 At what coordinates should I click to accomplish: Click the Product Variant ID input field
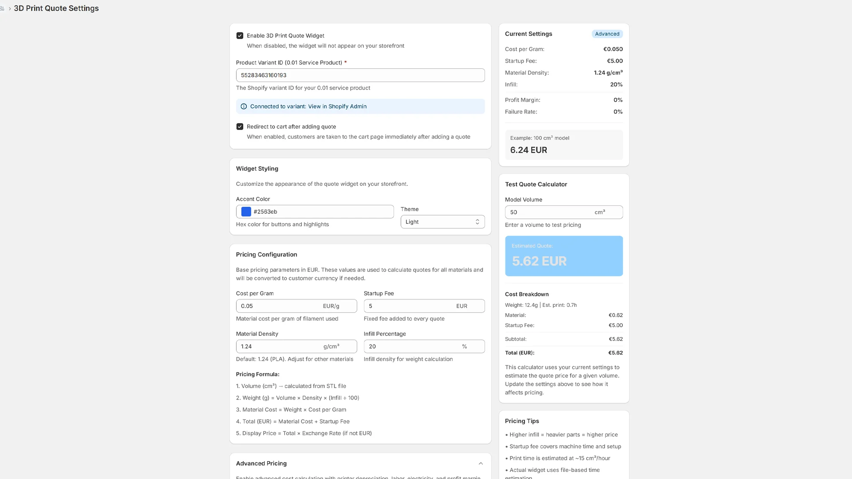click(360, 75)
